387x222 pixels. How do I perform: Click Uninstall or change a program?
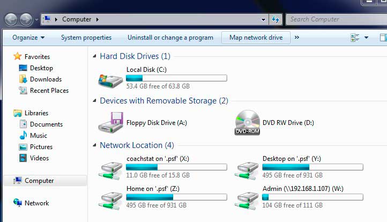coord(170,38)
